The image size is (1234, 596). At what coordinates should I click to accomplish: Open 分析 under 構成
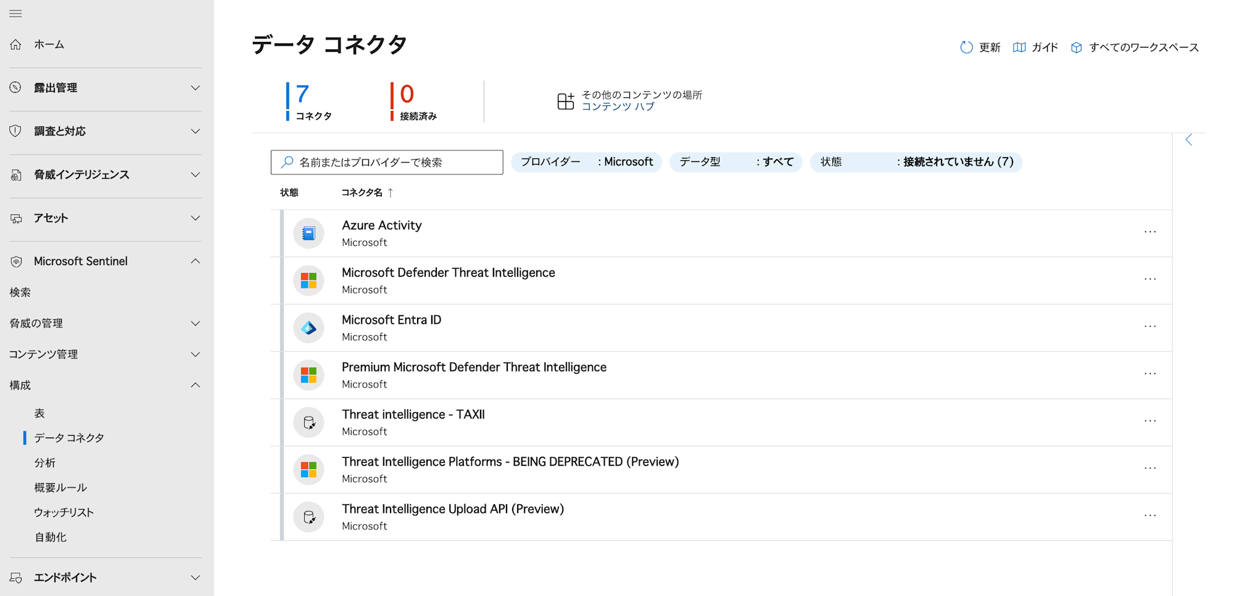pos(45,463)
